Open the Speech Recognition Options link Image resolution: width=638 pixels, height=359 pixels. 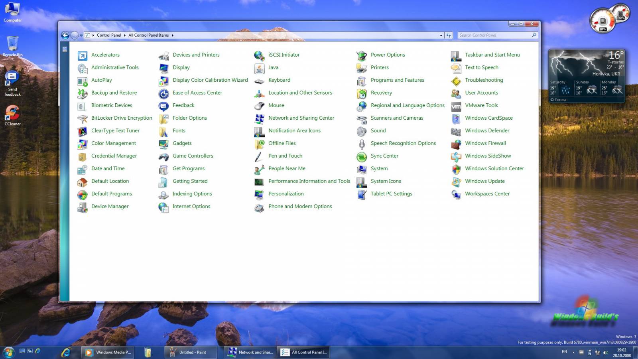[x=403, y=143]
